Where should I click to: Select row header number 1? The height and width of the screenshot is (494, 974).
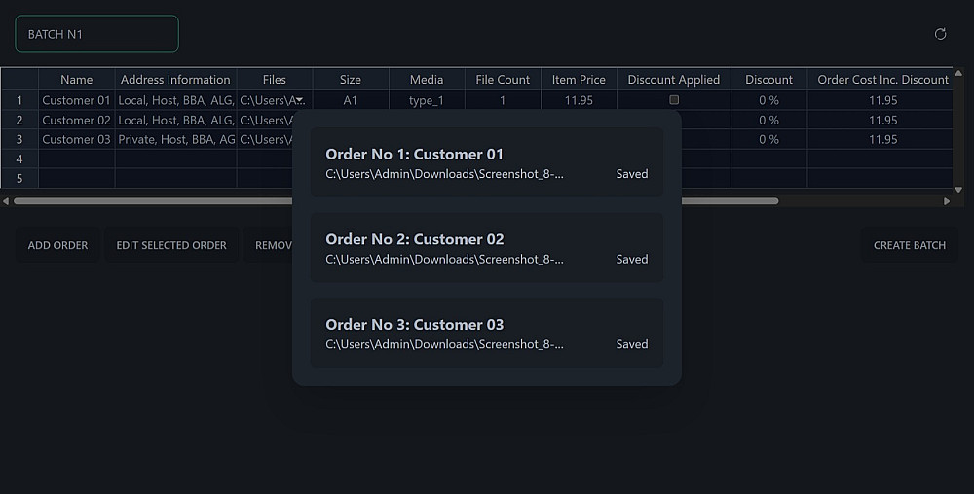(19, 100)
